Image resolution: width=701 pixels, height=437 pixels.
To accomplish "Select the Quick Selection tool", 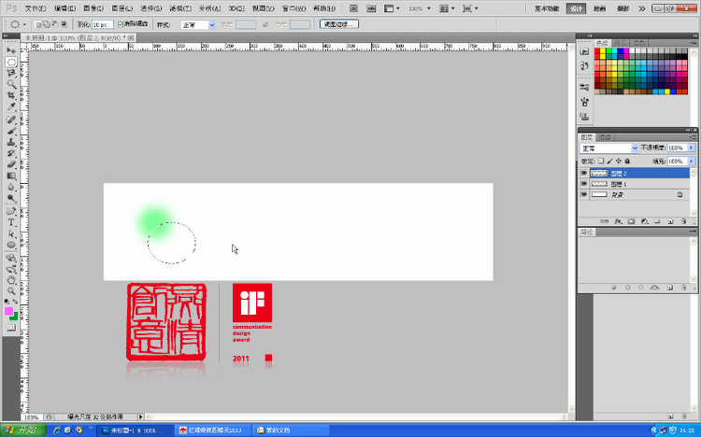I will pyautogui.click(x=11, y=84).
